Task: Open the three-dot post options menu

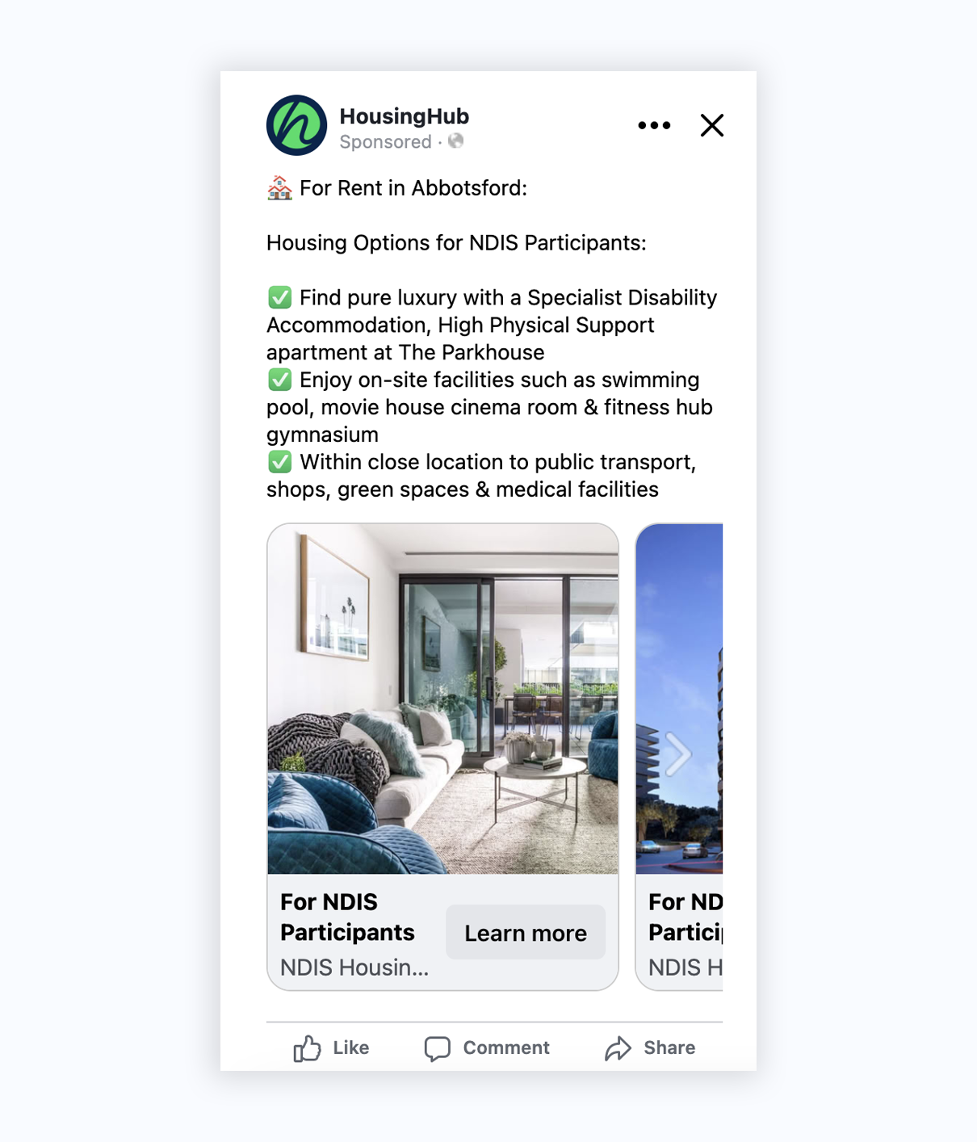Action: 654,125
